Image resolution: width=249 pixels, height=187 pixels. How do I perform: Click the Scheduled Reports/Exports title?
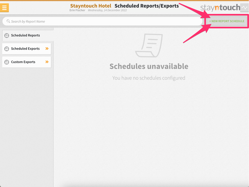click(147, 6)
